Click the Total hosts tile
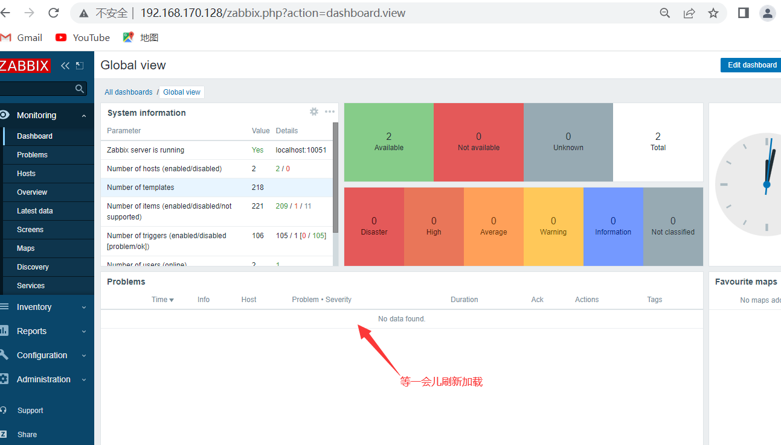This screenshot has height=445, width=781. click(x=658, y=142)
